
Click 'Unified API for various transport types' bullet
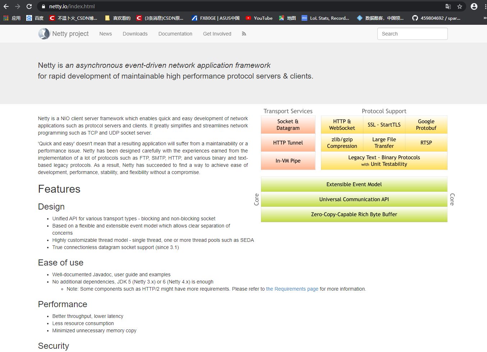134,219
